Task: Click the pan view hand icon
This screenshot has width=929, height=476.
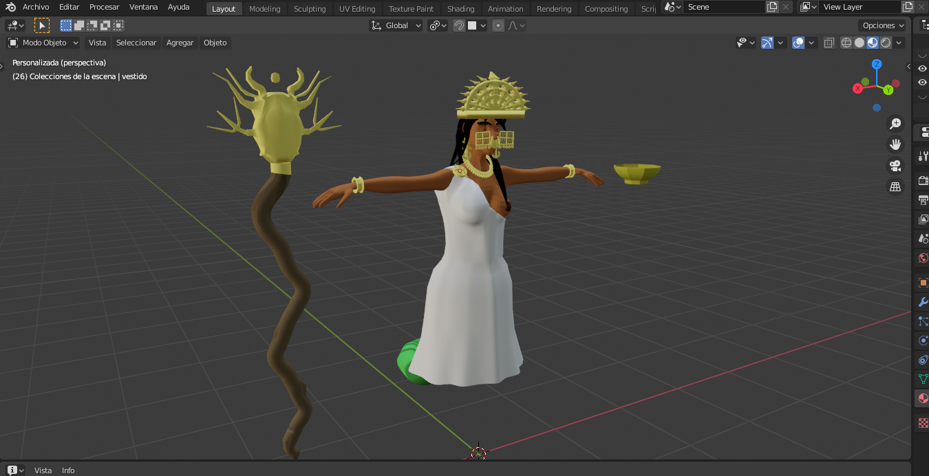Action: [895, 144]
